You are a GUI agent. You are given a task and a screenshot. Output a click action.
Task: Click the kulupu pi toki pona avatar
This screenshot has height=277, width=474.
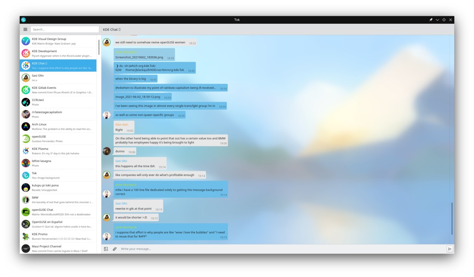tap(26, 188)
